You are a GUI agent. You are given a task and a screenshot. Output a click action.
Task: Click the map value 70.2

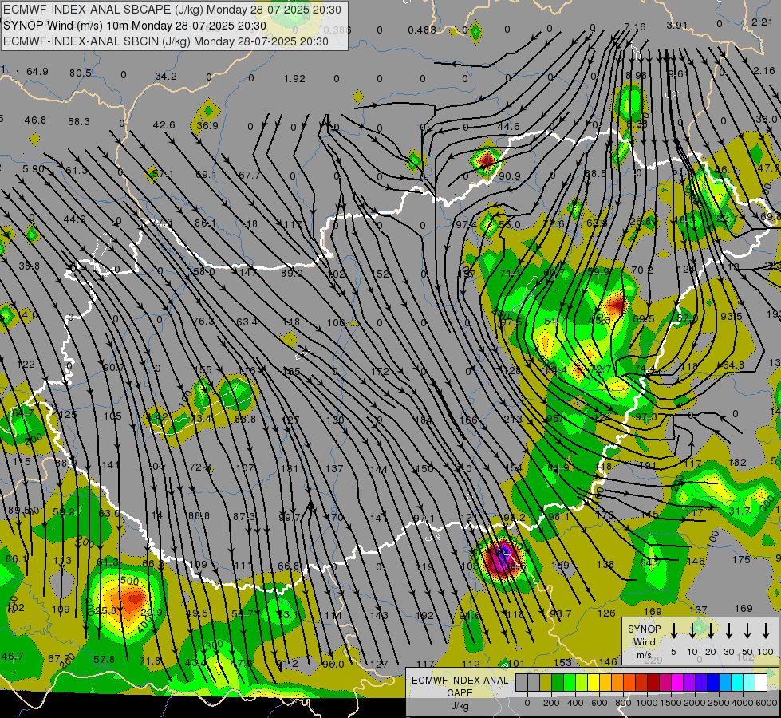[x=641, y=270]
